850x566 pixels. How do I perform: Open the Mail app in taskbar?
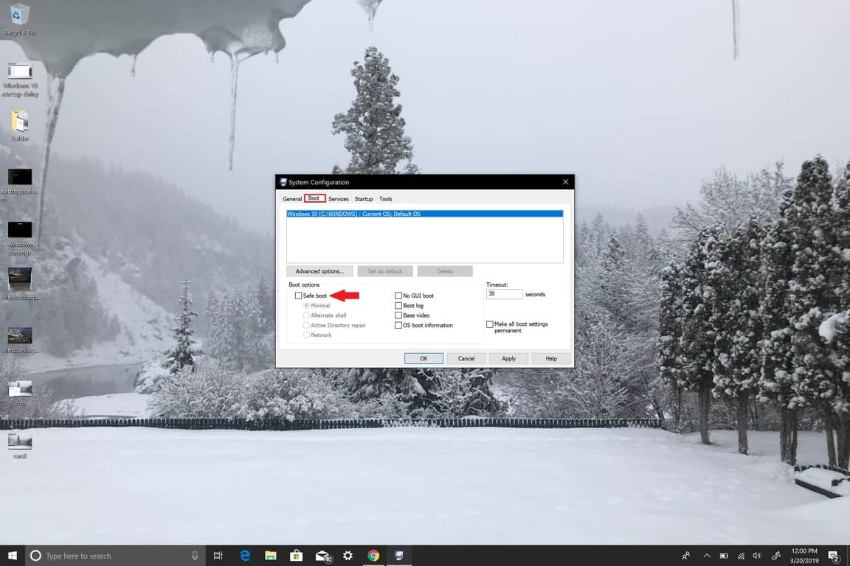pos(322,556)
